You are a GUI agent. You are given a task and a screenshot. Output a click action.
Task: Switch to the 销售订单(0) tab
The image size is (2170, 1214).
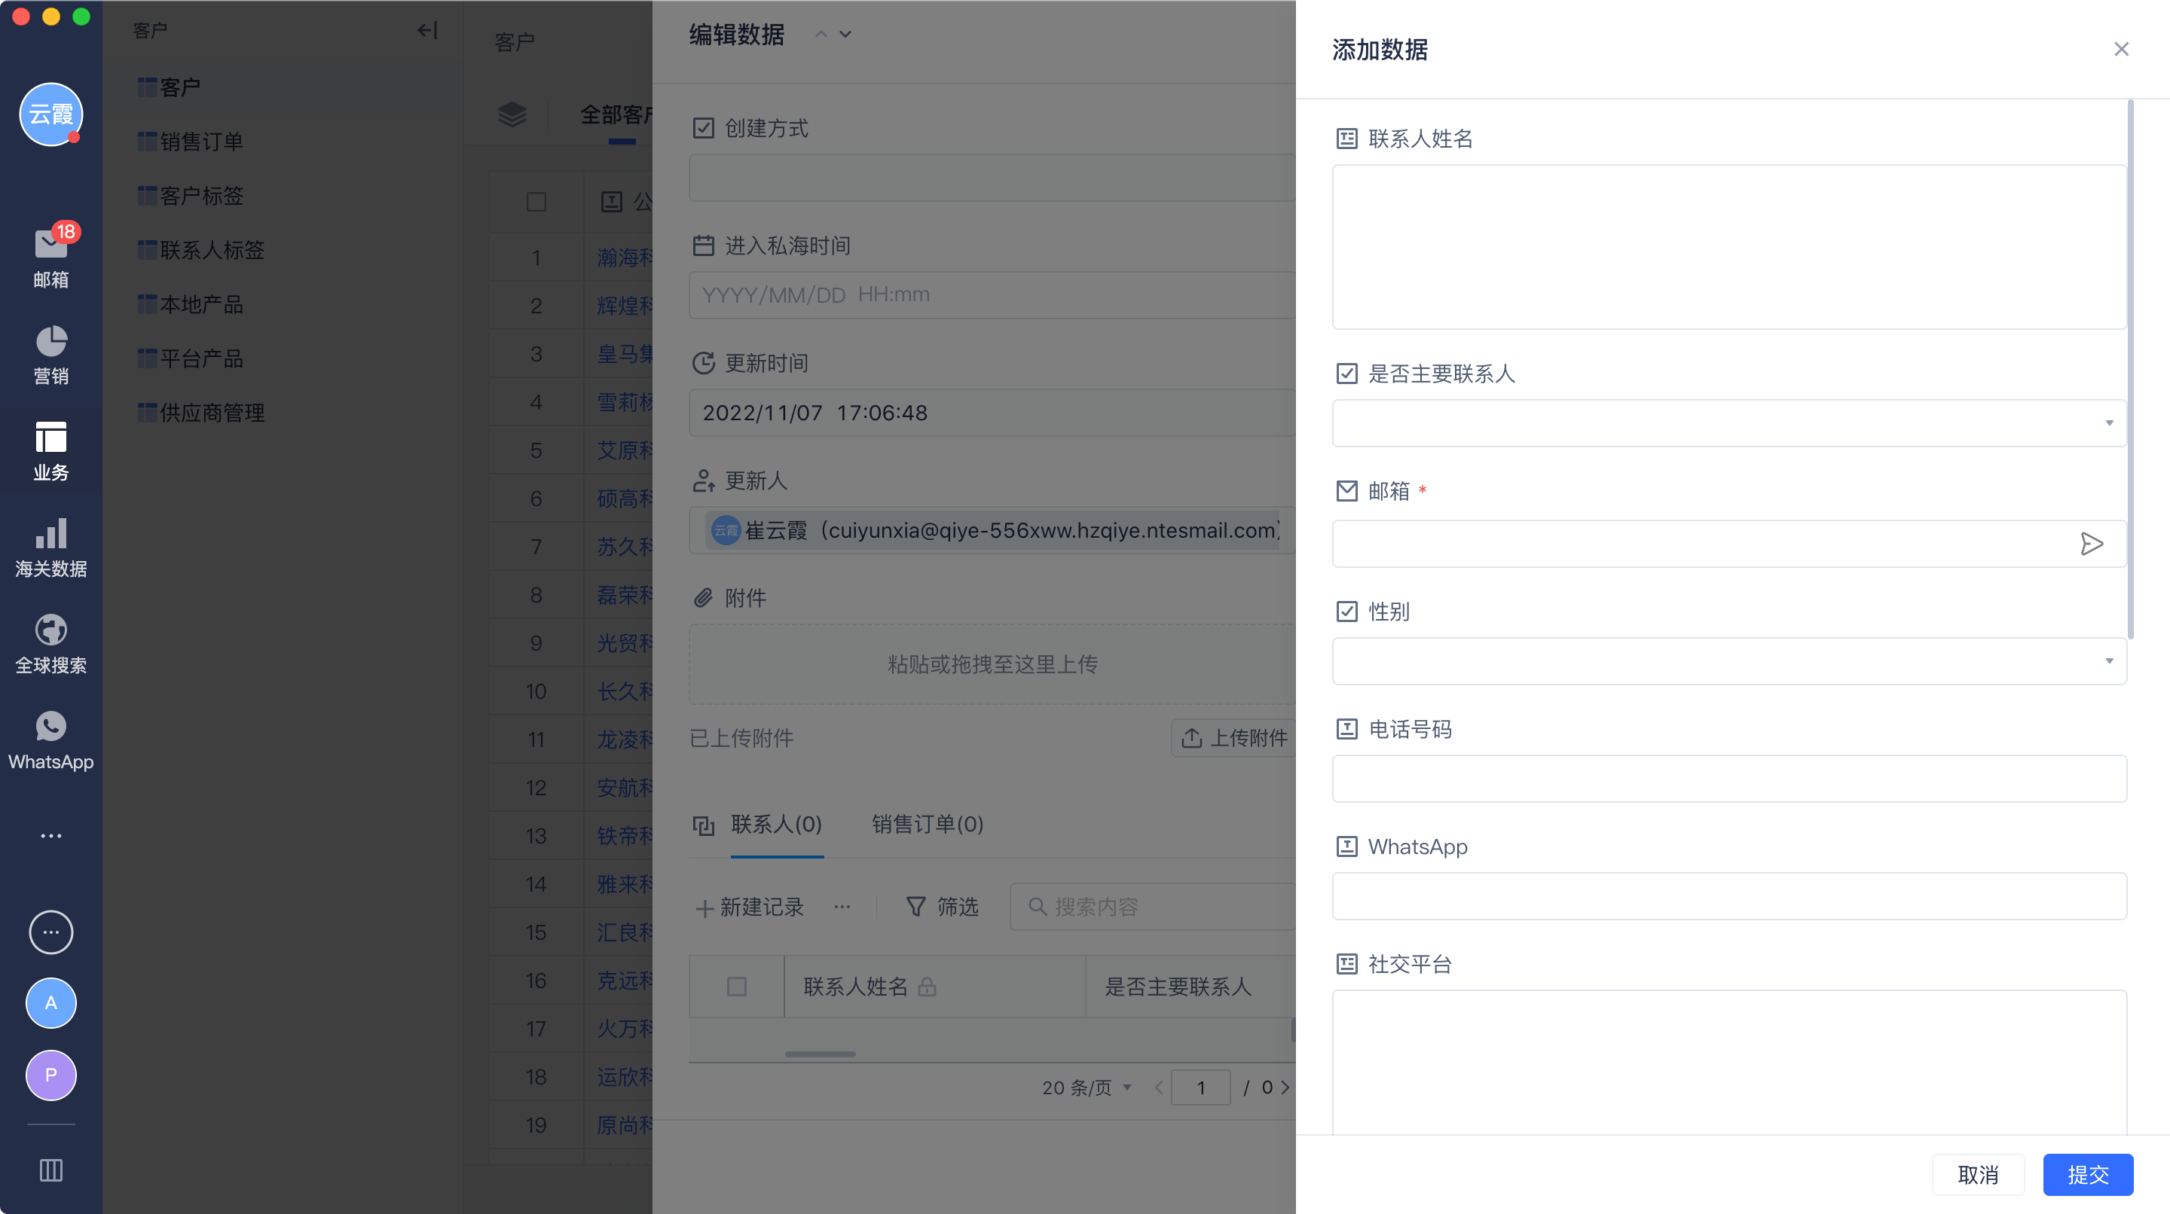(x=927, y=824)
